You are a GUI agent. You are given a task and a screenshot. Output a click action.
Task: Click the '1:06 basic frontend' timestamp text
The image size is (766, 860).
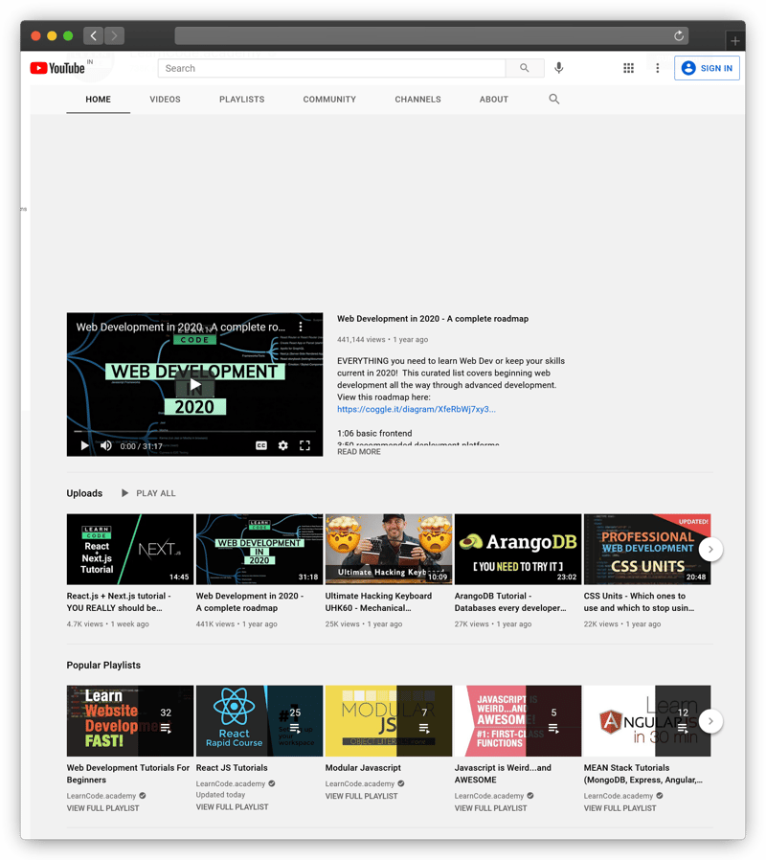click(374, 433)
